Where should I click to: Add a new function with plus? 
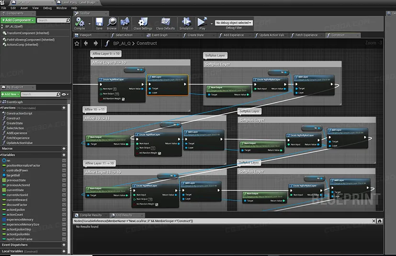pyautogui.click(x=64, y=108)
